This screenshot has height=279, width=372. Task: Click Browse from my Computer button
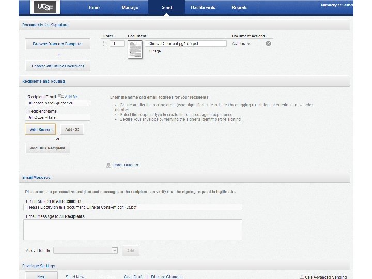coord(58,44)
